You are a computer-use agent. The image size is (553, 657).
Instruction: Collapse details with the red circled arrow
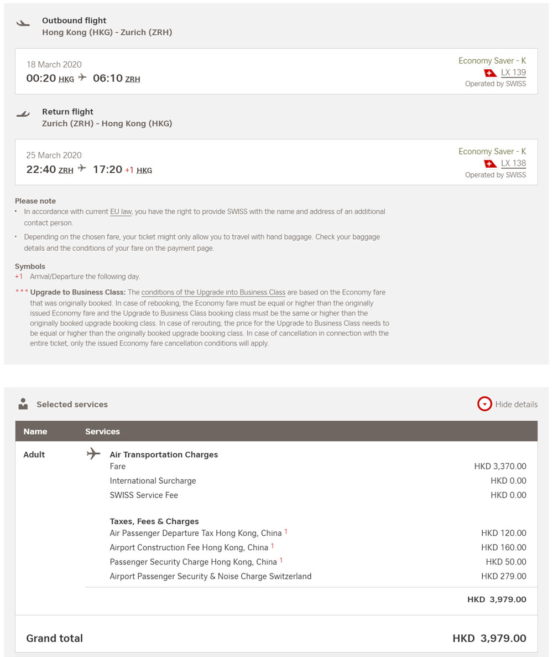tap(484, 404)
